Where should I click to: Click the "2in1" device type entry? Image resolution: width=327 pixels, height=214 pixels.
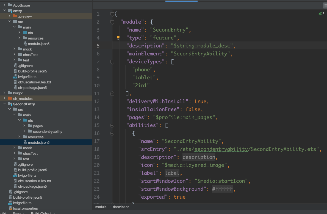click(x=141, y=85)
